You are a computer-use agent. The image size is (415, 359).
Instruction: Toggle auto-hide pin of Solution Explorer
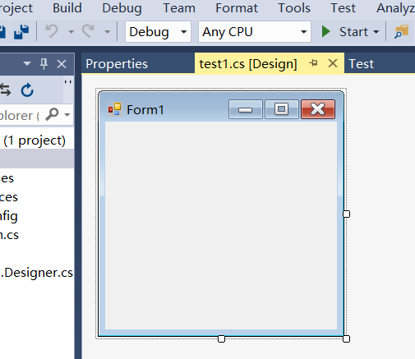tap(44, 64)
